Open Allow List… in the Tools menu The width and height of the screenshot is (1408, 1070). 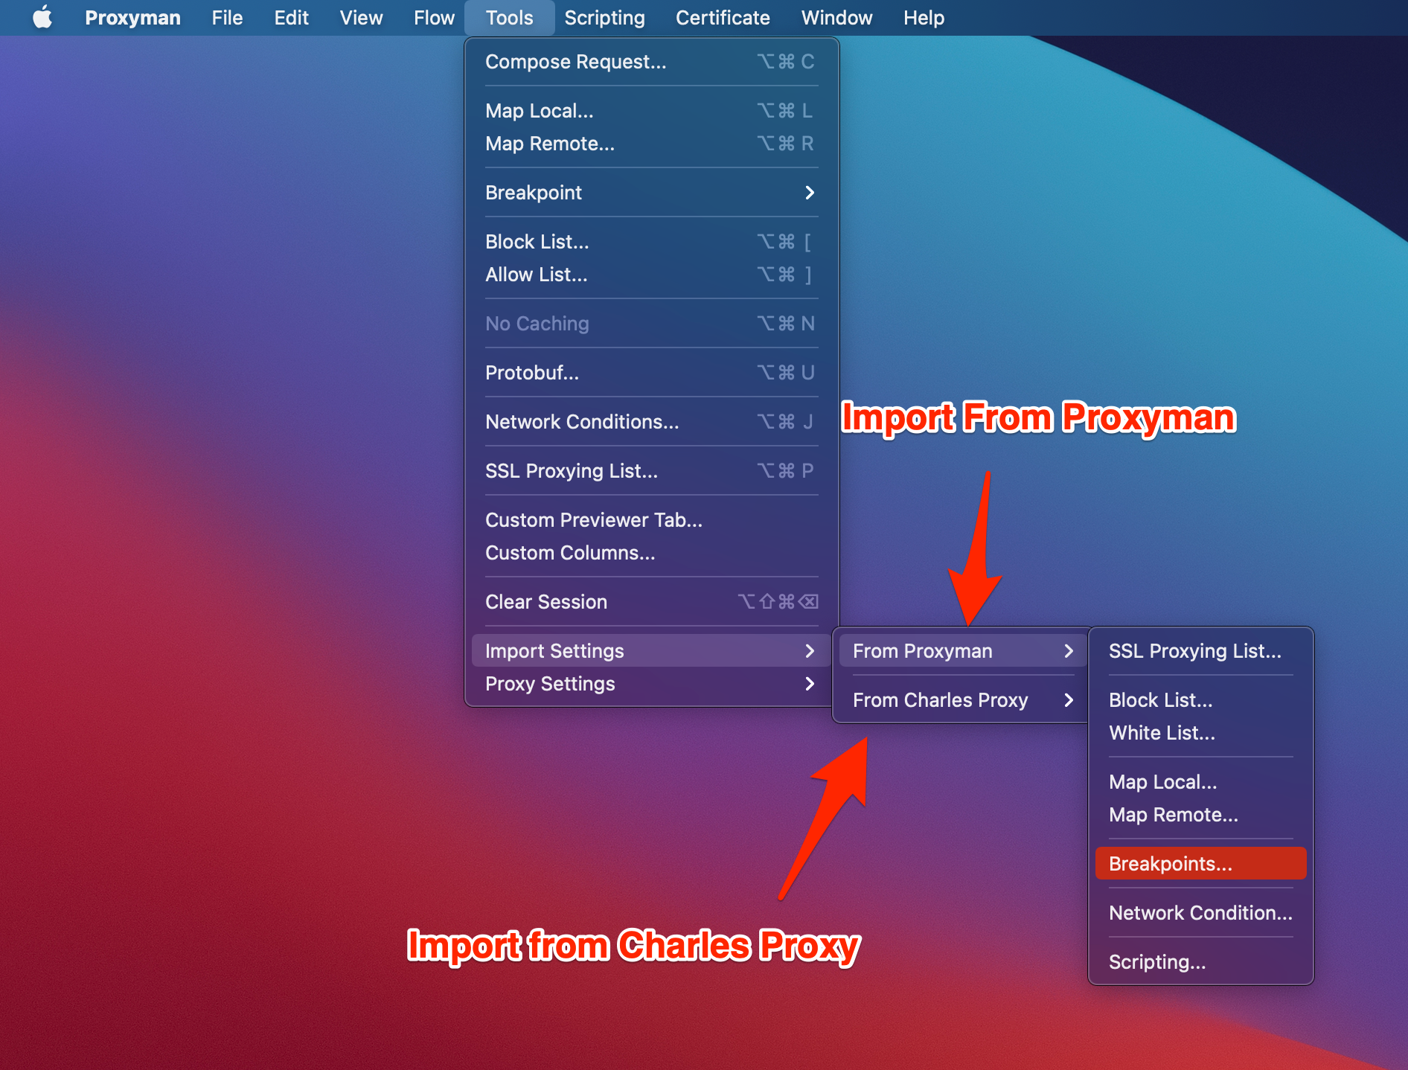point(651,275)
